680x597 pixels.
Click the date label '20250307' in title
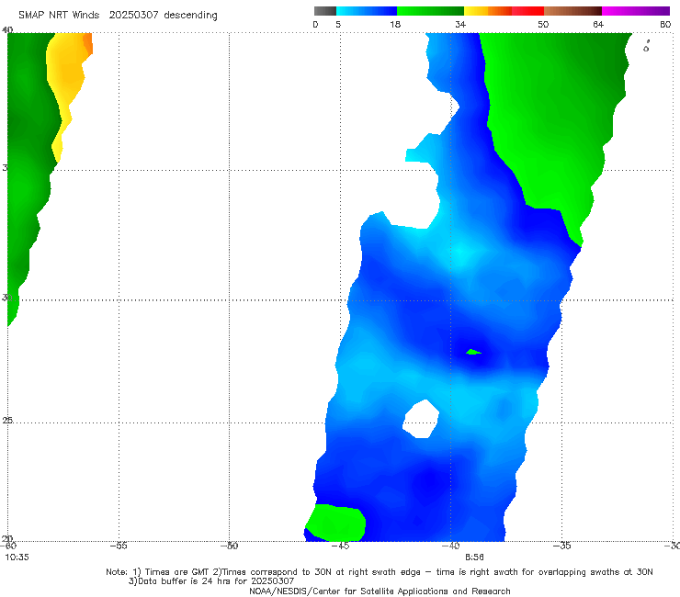(133, 15)
